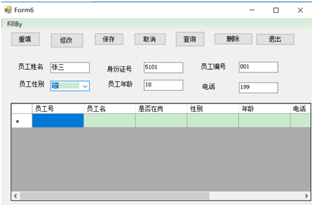Select the new row header marked with asterisk

point(22,121)
